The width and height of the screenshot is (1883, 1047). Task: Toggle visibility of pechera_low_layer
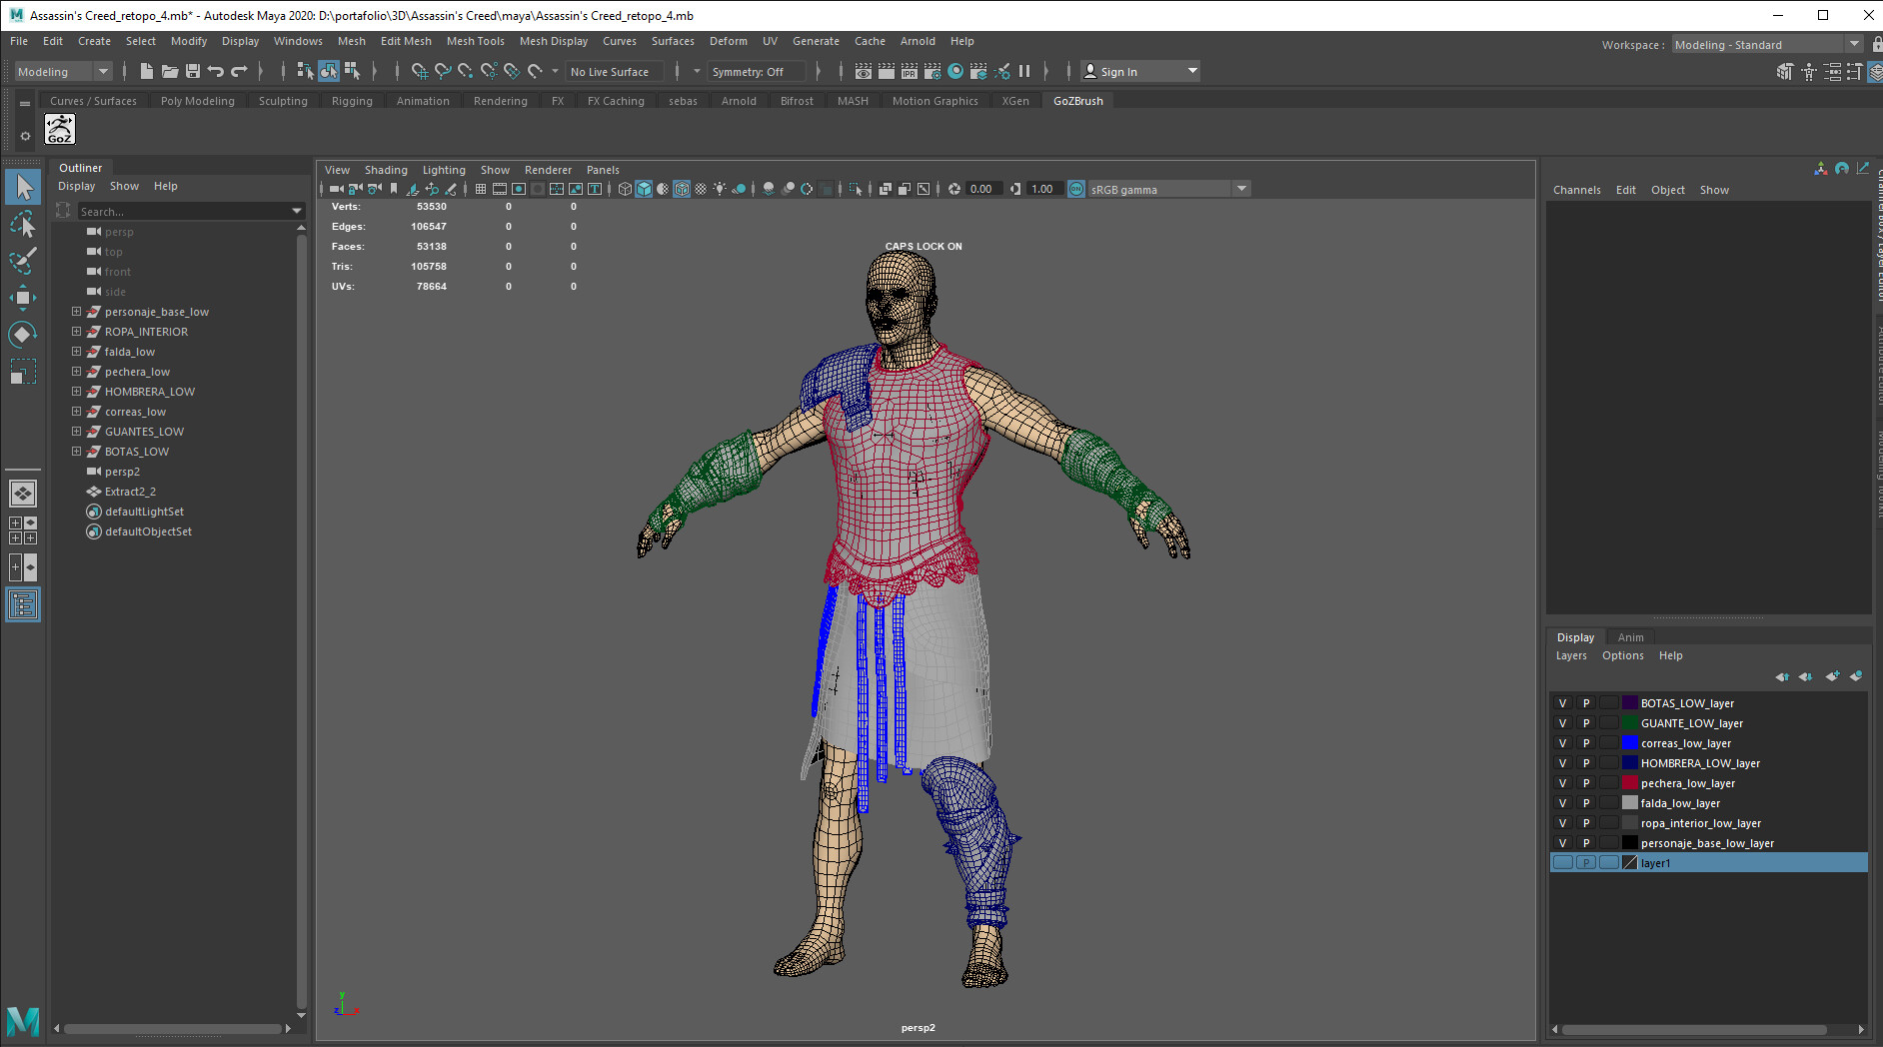point(1562,783)
